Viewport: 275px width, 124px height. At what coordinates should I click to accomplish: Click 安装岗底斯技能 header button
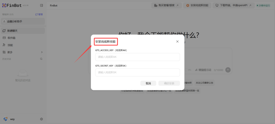197,5
